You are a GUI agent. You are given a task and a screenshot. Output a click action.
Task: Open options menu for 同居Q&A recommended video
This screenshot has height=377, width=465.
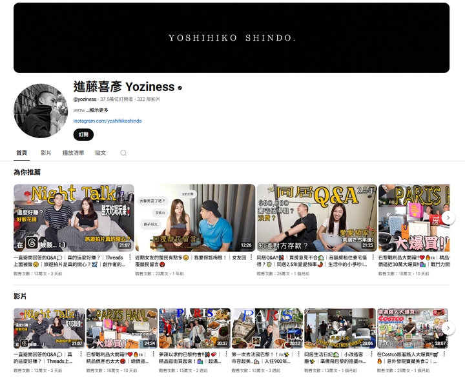tap(373, 258)
